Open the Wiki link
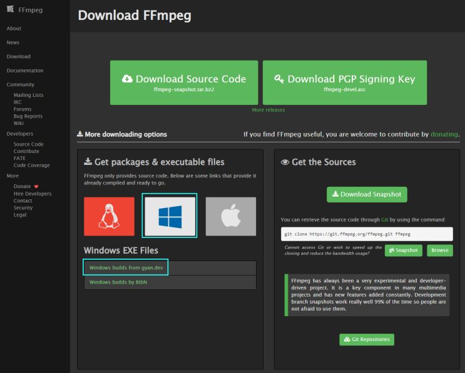The height and width of the screenshot is (373, 465). pyautogui.click(x=18, y=123)
